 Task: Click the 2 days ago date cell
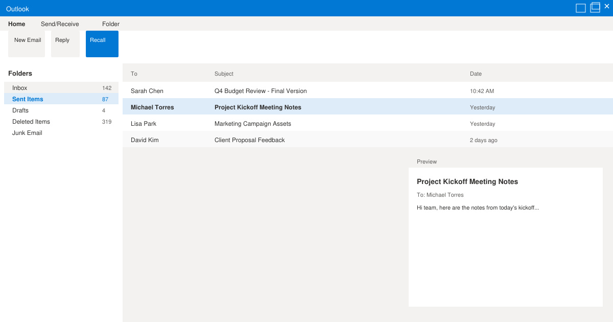coord(483,140)
